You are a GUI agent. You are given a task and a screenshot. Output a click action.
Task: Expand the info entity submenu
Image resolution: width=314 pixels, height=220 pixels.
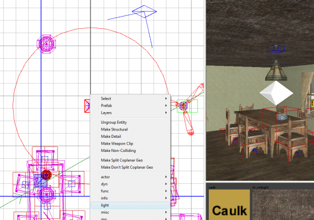pyautogui.click(x=130, y=198)
